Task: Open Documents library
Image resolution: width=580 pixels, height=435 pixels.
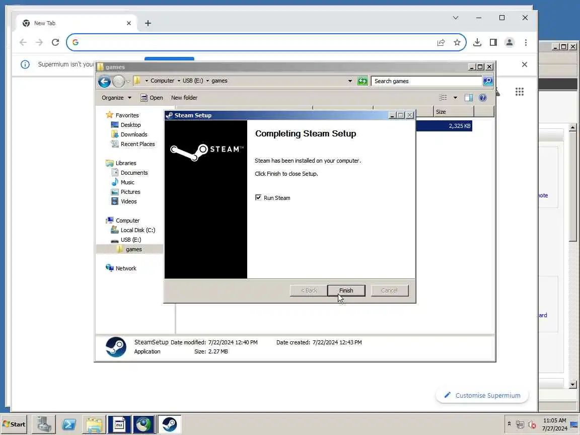Action: (x=129, y=173)
